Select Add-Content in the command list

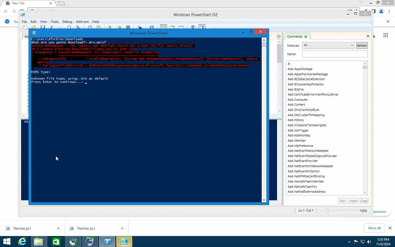296,105
